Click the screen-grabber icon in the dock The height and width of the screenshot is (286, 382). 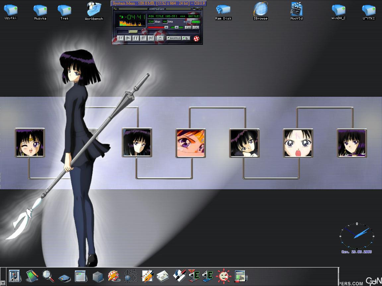14,276
